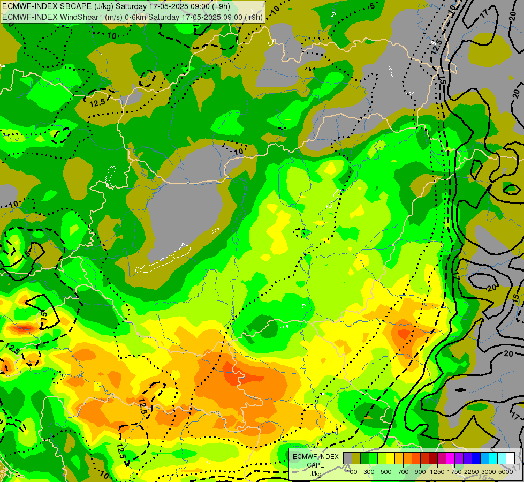Click the legend label 1250
524x482 pixels.
pyautogui.click(x=437, y=472)
